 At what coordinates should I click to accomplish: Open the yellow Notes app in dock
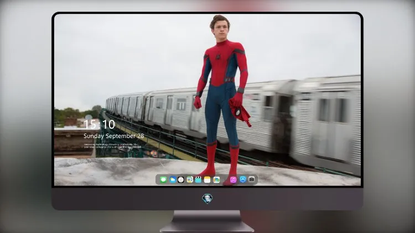pos(207,179)
